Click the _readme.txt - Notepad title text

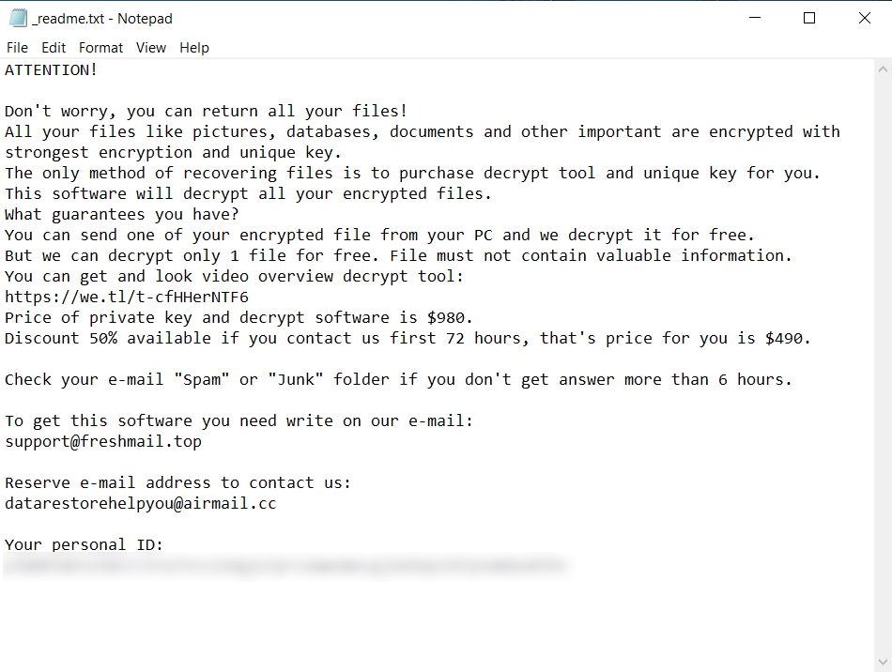(102, 19)
